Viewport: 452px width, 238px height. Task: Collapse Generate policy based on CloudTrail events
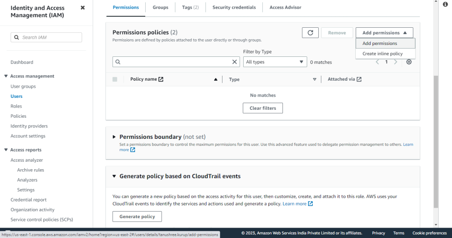point(114,176)
